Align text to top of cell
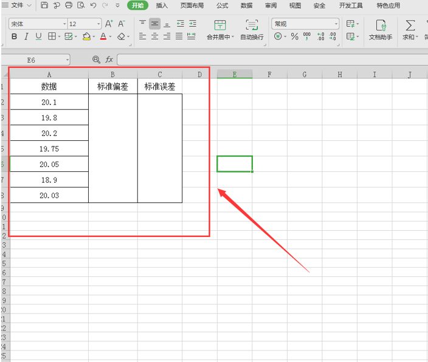 click(x=142, y=24)
